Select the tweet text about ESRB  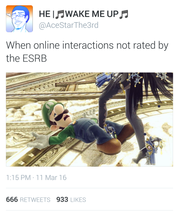[87, 52]
